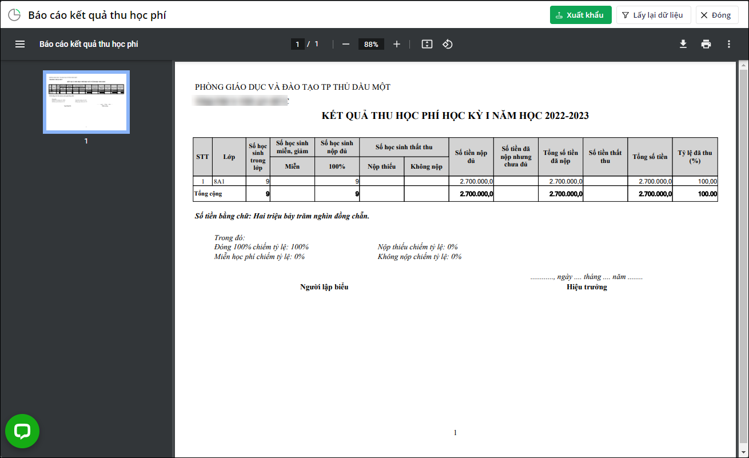The width and height of the screenshot is (749, 458).
Task: Print the PDF report
Action: (706, 44)
